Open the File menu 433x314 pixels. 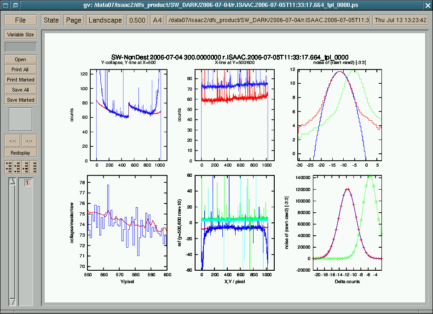pos(20,20)
